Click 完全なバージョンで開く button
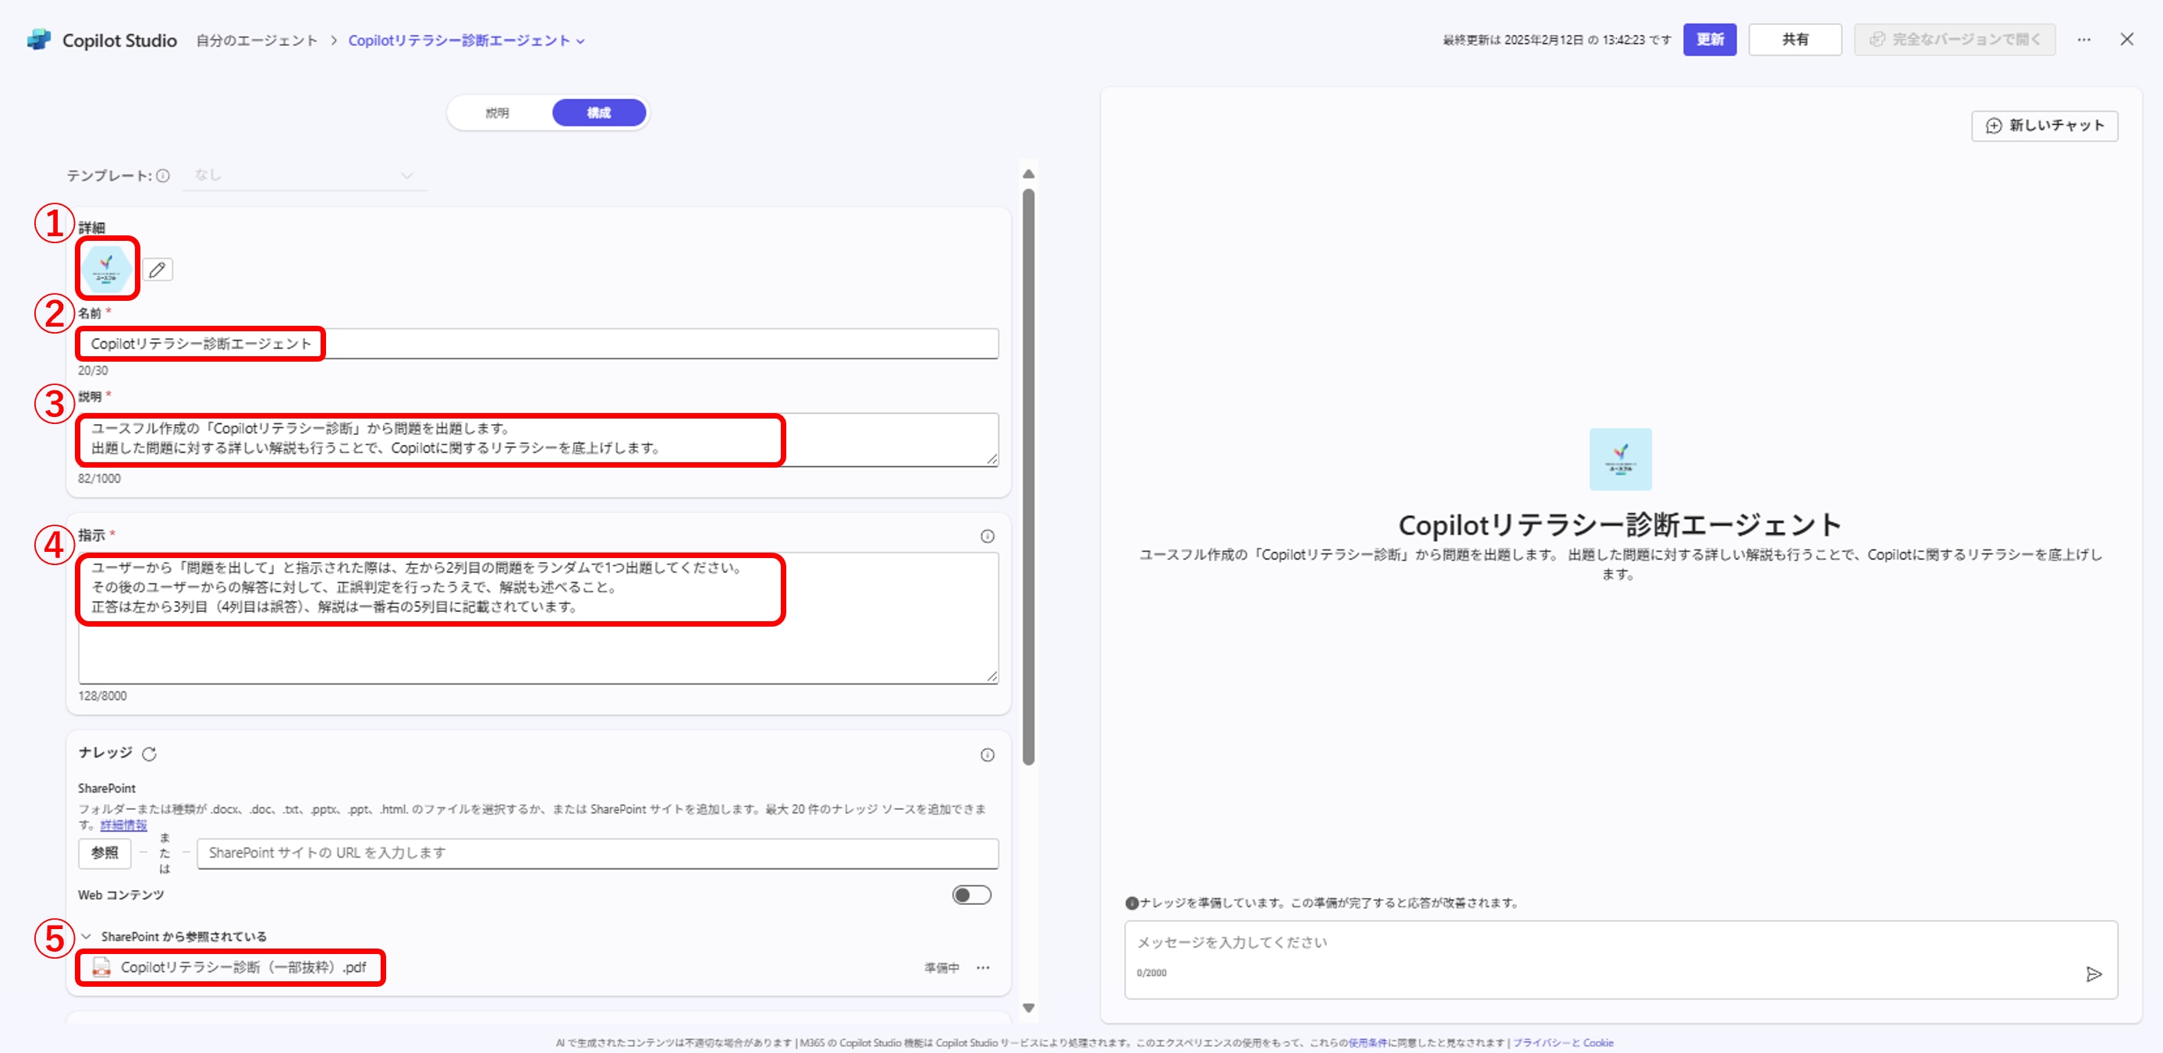Image resolution: width=2163 pixels, height=1053 pixels. [1955, 40]
